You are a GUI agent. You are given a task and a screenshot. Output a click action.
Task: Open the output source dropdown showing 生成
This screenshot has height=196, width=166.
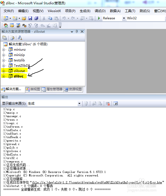(x=79, y=103)
